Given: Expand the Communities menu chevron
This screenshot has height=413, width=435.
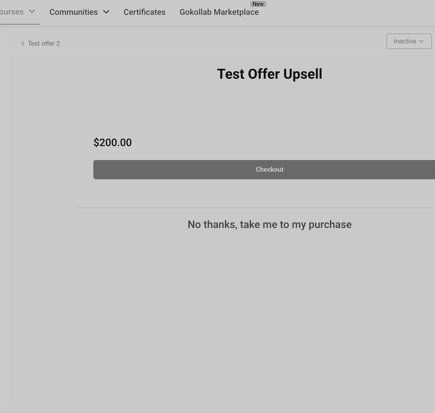Looking at the screenshot, I should [x=106, y=12].
